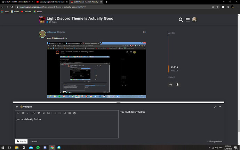Open Gmail bookmark
Image resolution: width=240 pixels, height=150 pixels.
pos(15,12)
